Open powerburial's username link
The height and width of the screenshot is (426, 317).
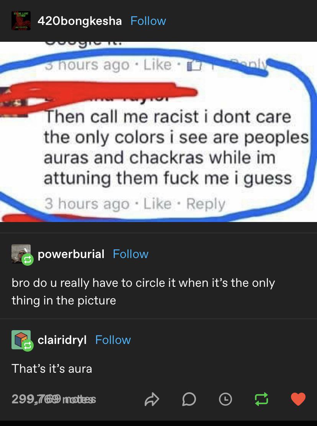point(71,254)
